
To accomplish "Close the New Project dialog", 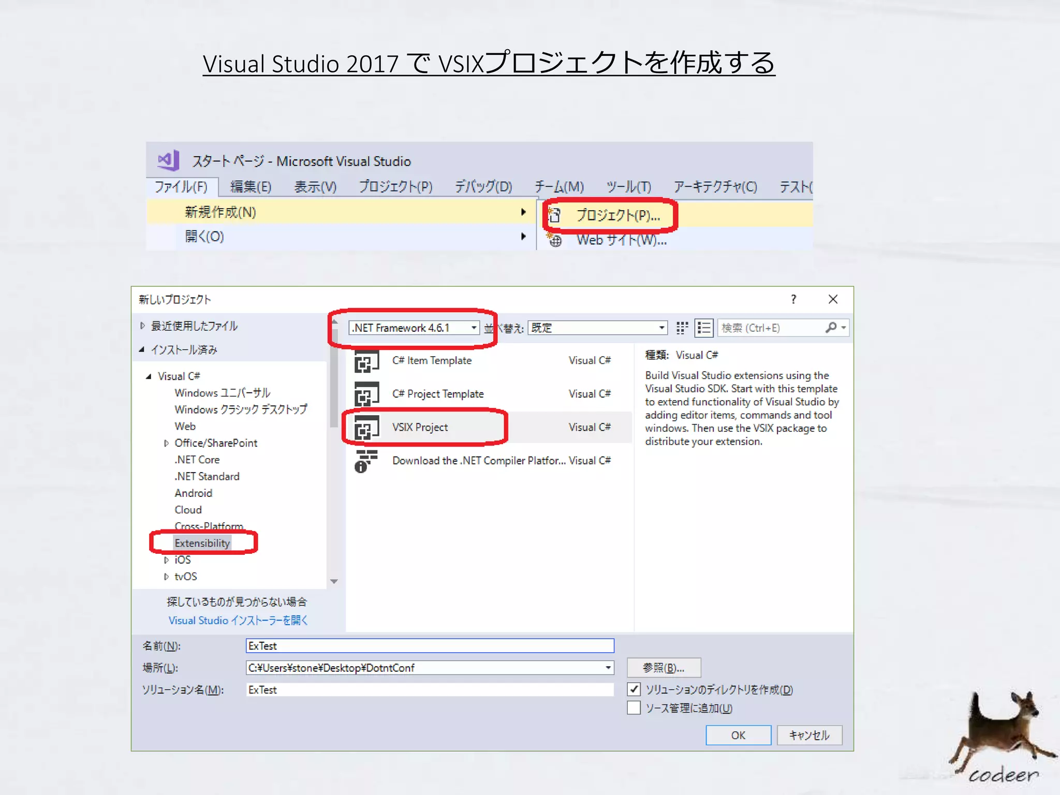I will click(x=833, y=299).
